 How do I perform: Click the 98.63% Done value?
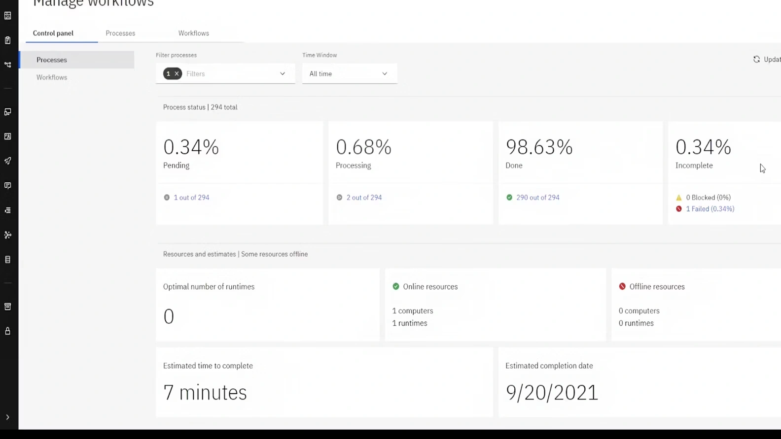pyautogui.click(x=539, y=147)
